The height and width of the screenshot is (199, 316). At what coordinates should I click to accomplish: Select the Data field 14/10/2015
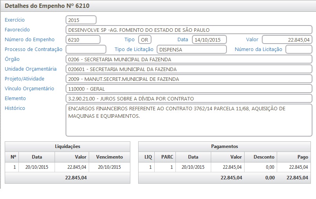209,40
